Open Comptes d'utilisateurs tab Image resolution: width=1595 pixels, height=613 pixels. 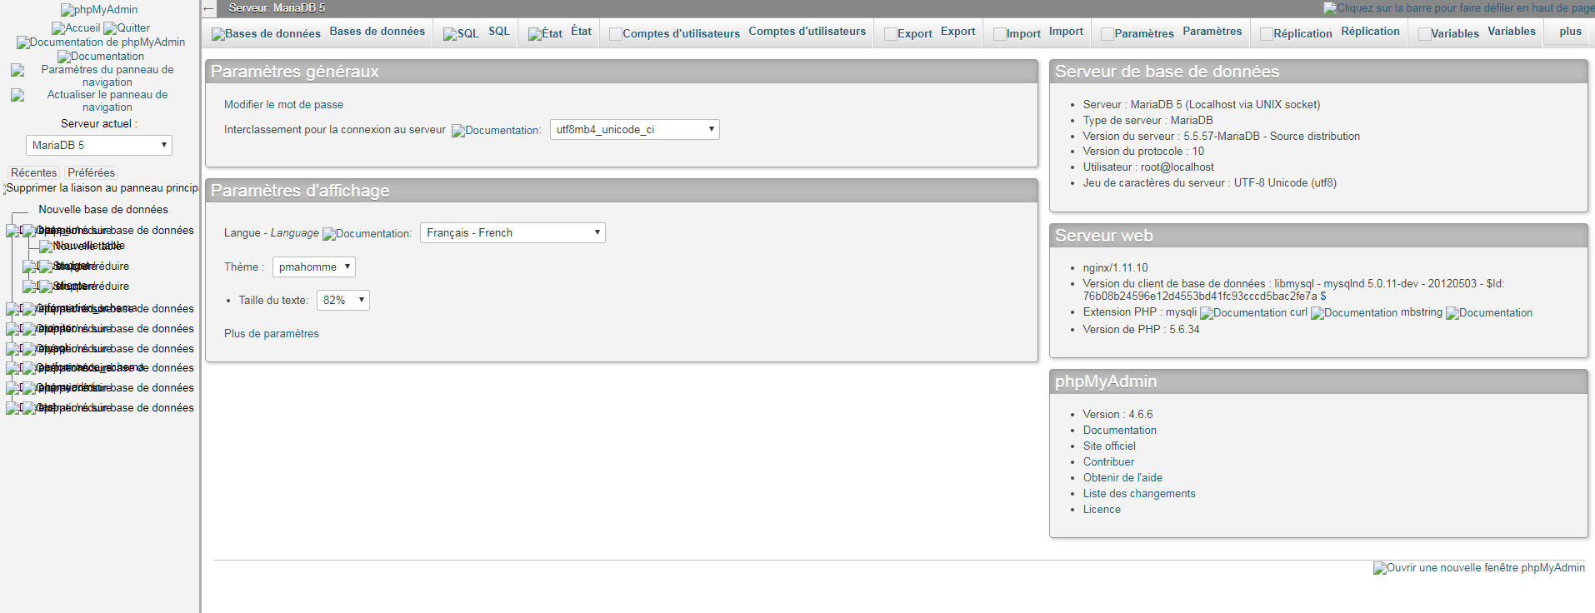pyautogui.click(x=737, y=32)
